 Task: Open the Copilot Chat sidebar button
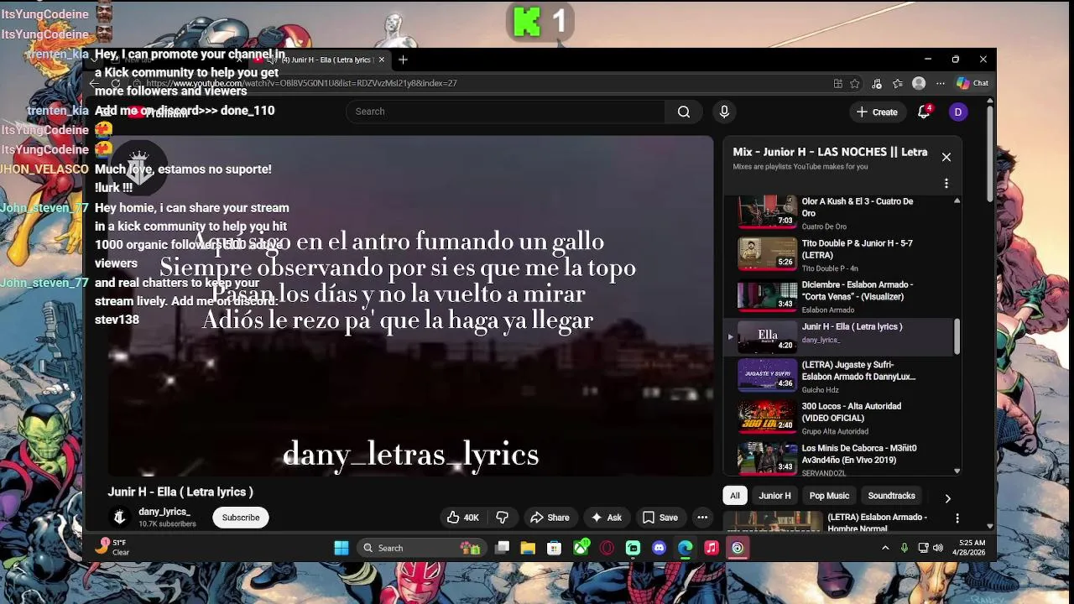(972, 83)
